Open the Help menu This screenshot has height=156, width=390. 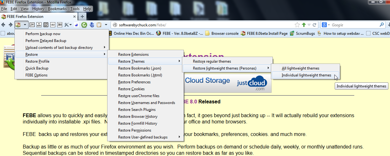click(x=87, y=9)
